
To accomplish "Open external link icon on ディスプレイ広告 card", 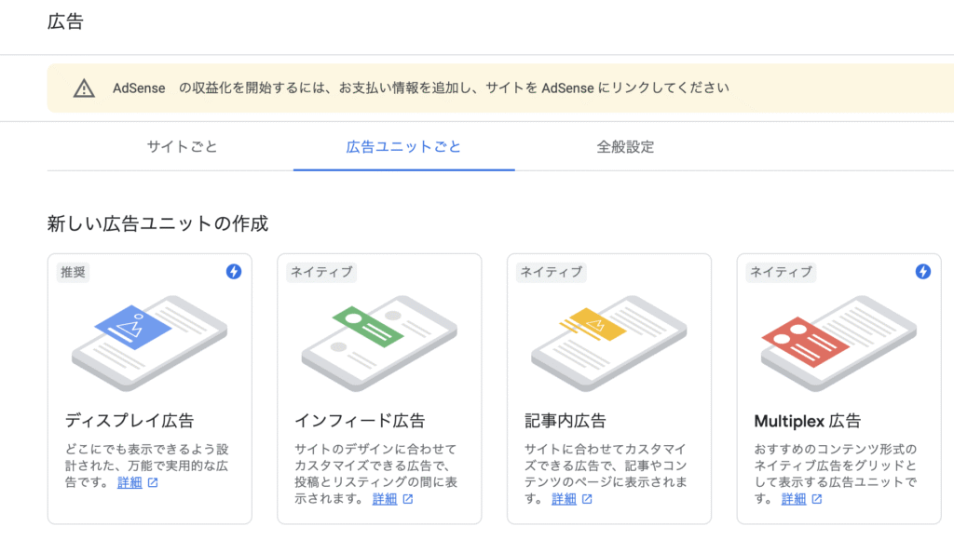I will click(153, 483).
